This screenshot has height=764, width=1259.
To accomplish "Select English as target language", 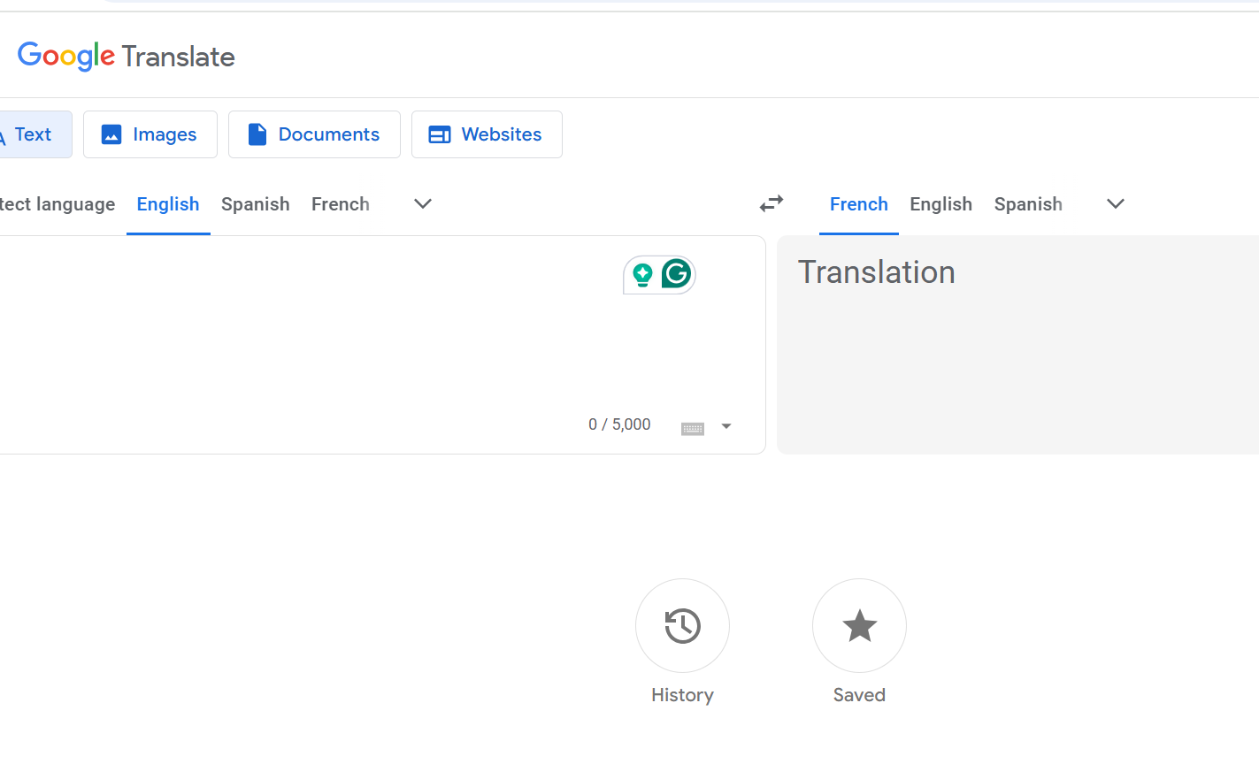I will [941, 204].
